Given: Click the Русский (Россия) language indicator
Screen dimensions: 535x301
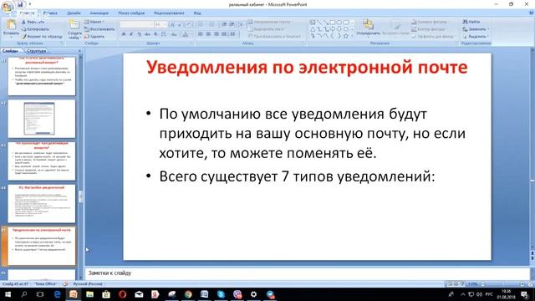Looking at the screenshot, I should pyautogui.click(x=88, y=284).
